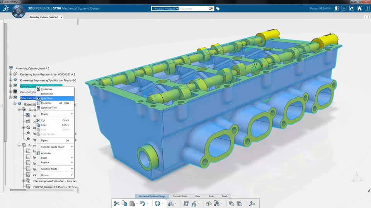Close the Assembly_Cylinder_head A.1 tab
The width and height of the screenshot is (371, 208).
coord(61,17)
